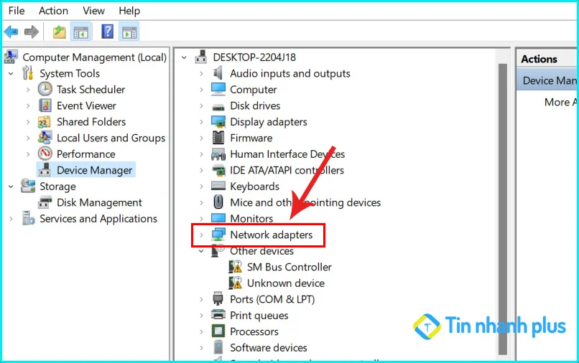
Task: Click the Disk drives icon
Action: pos(218,107)
